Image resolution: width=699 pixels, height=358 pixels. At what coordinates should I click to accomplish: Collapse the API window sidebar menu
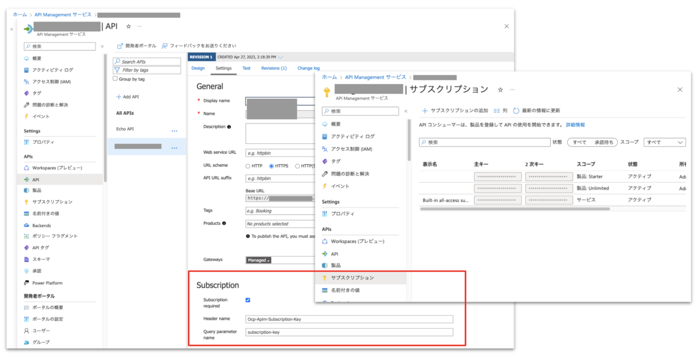click(x=103, y=46)
